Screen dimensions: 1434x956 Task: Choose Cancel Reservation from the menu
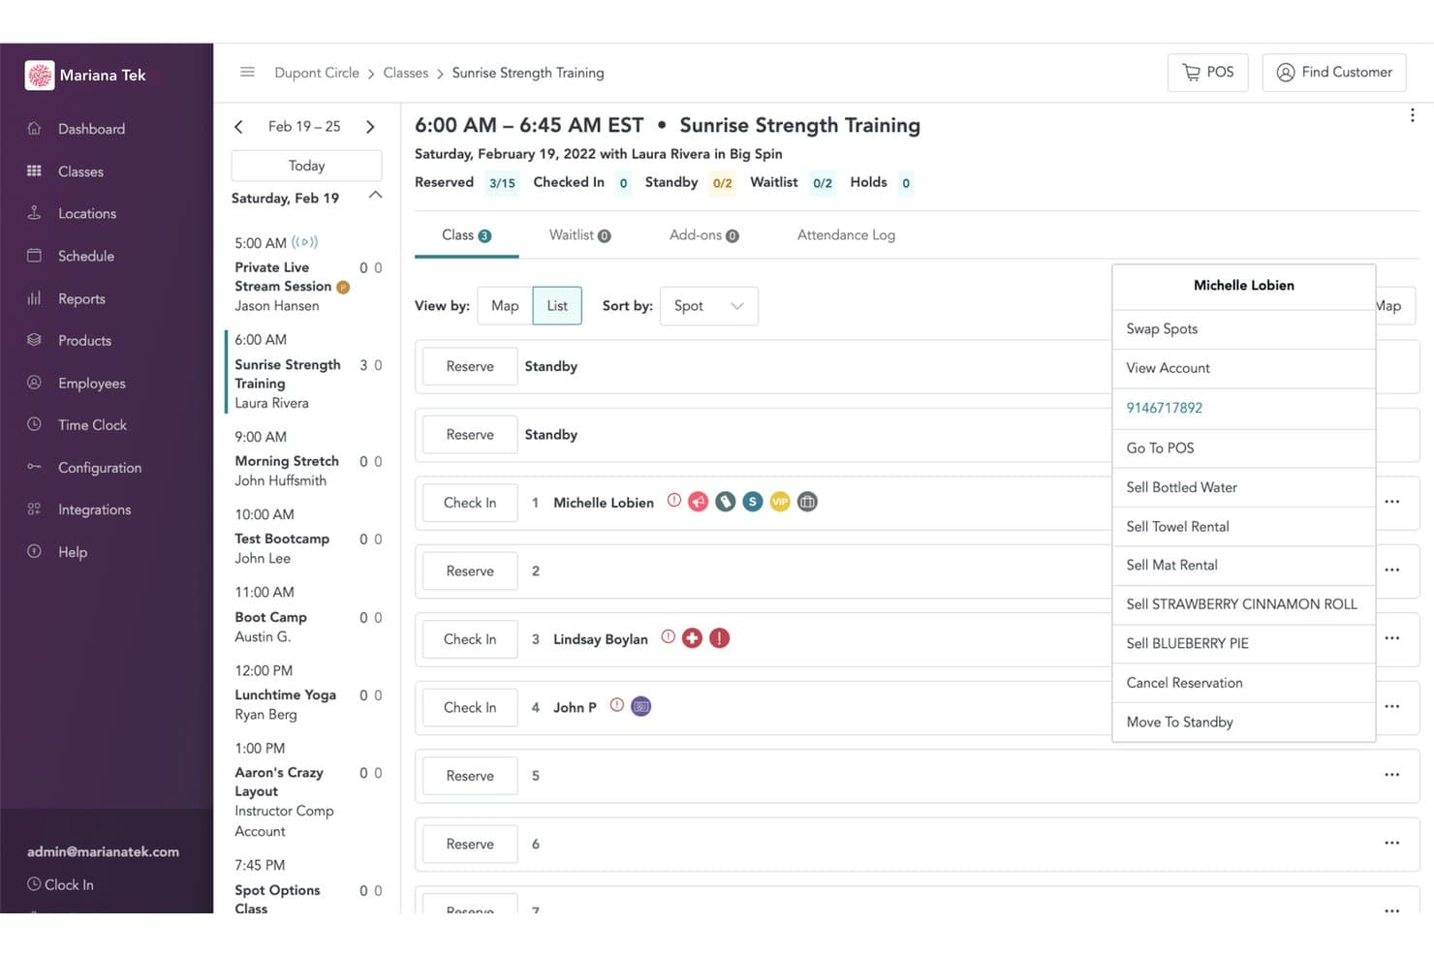tap(1244, 683)
